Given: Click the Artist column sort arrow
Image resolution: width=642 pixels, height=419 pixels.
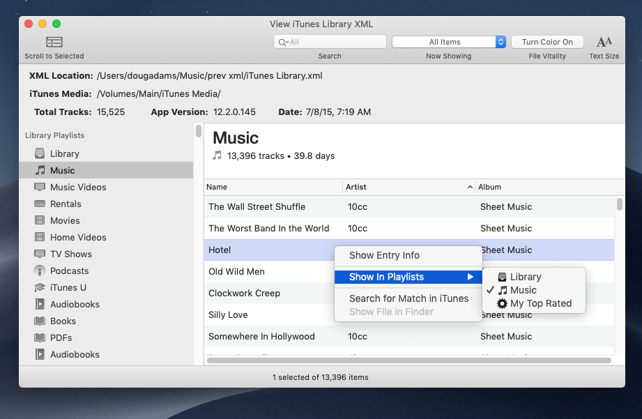Looking at the screenshot, I should [x=470, y=187].
